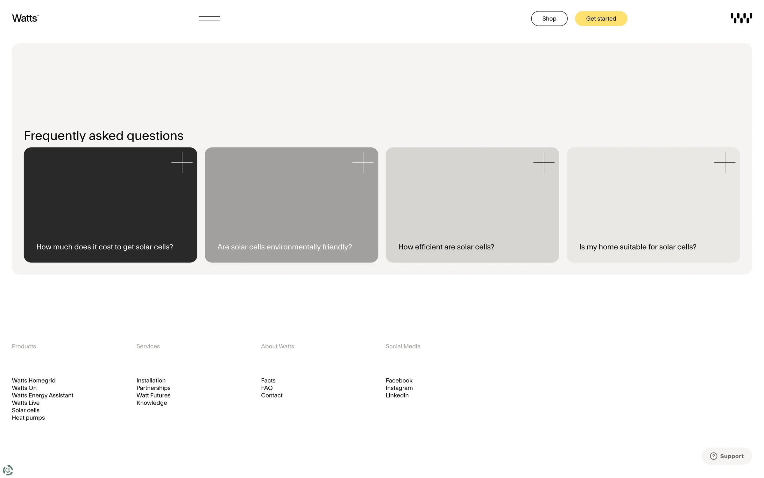
Task: Open the Facts link under About Watts
Action: [268, 381]
